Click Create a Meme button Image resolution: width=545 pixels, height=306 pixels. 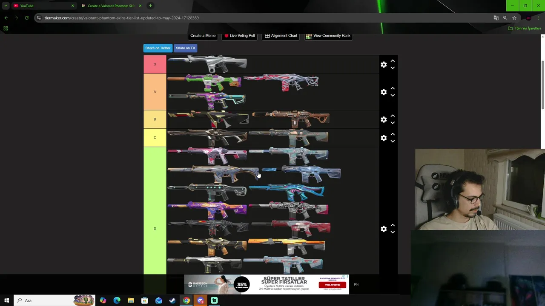[x=203, y=36]
